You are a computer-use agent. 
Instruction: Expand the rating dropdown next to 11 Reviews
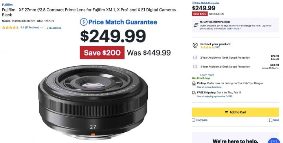click(x=42, y=28)
